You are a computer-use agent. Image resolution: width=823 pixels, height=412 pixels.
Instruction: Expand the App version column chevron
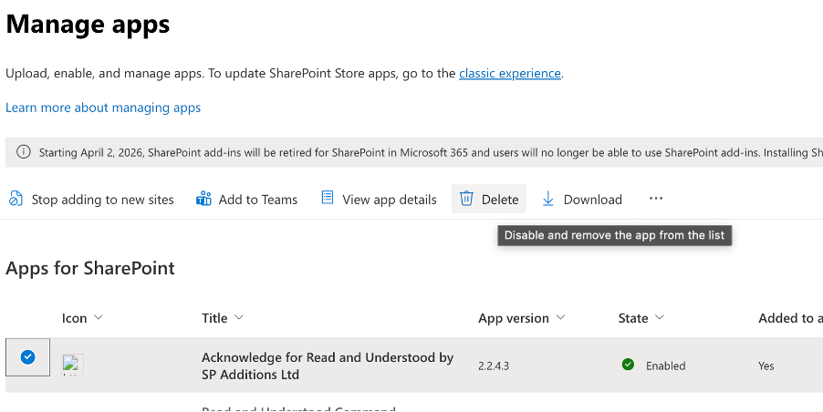coord(560,317)
